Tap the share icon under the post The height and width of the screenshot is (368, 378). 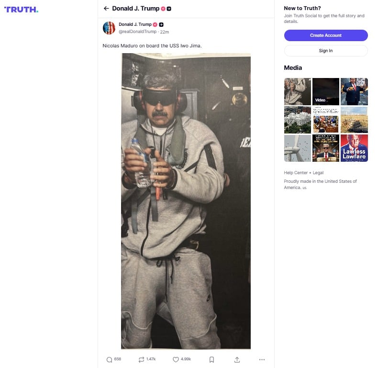tap(237, 359)
